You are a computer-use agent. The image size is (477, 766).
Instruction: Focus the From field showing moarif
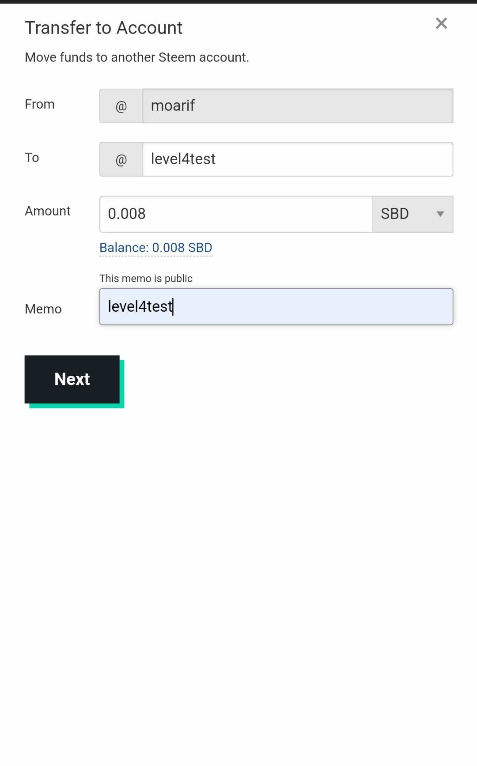click(x=298, y=106)
